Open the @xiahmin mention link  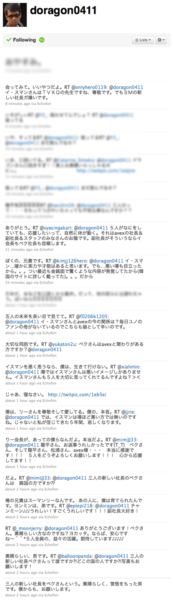click(129, 367)
